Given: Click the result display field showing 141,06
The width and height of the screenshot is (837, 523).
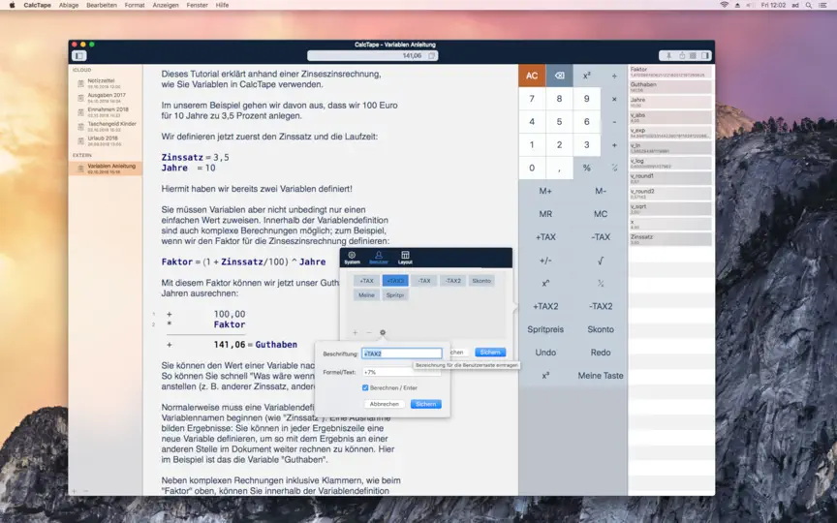Looking at the screenshot, I should 373,55.
